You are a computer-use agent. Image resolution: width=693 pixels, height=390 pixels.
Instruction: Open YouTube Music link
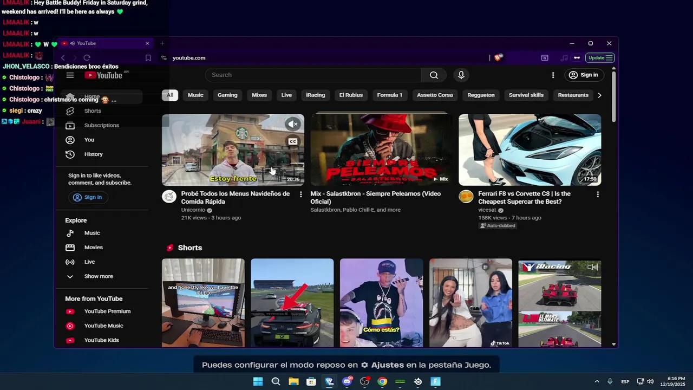[101, 326]
